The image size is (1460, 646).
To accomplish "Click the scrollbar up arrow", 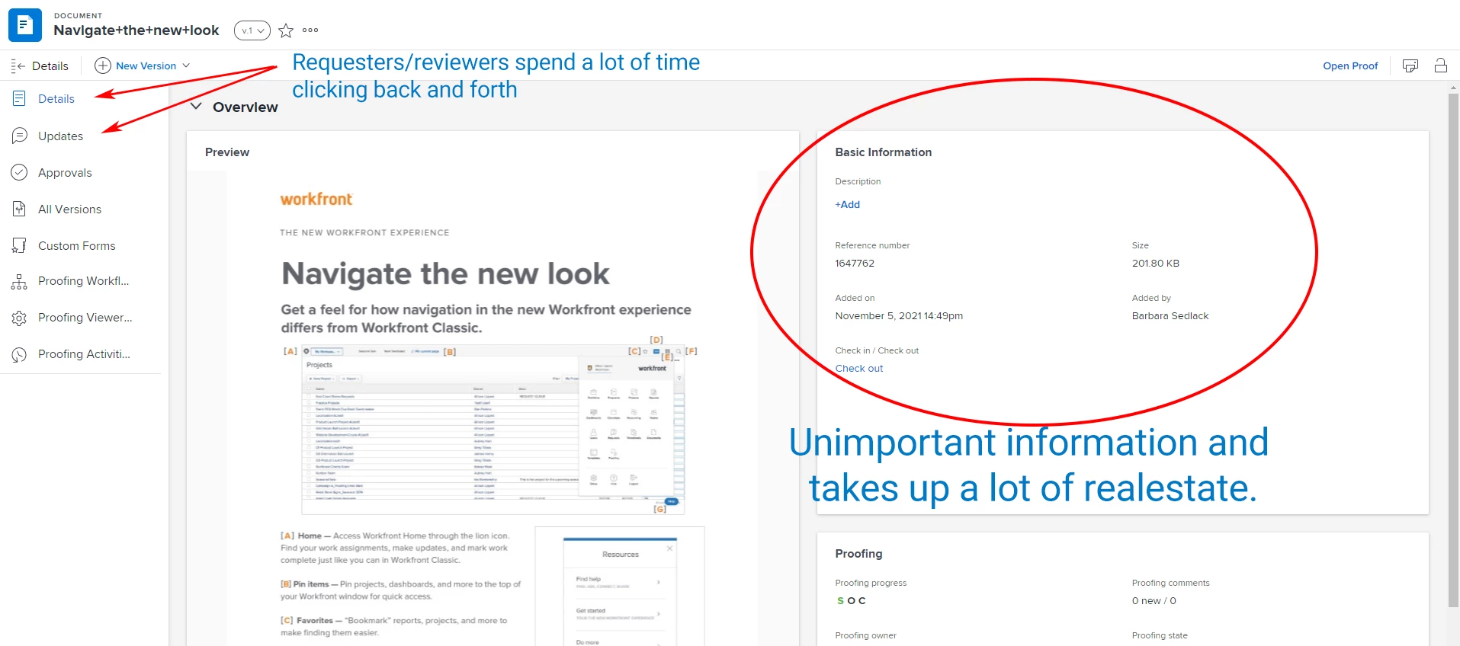I will pos(1453,88).
